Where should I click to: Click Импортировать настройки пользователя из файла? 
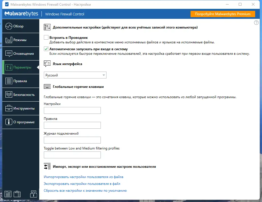83,177
